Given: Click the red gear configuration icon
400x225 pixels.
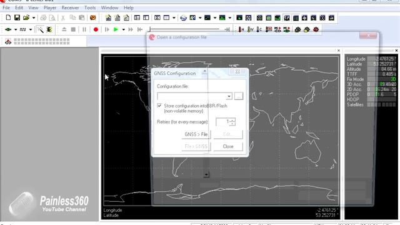Looking at the screenshot, I should 316,29.
